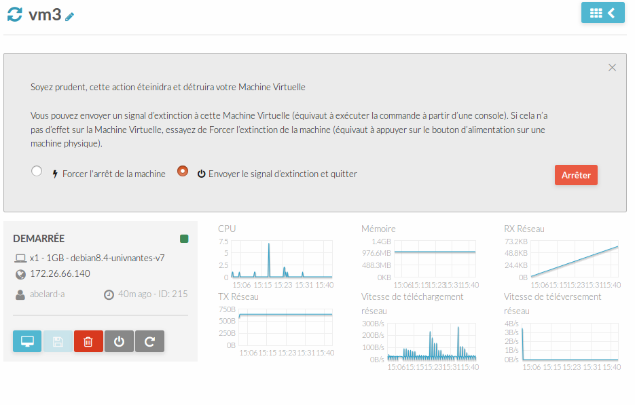Click the power off icon button
The image size is (635, 405).
(x=119, y=341)
